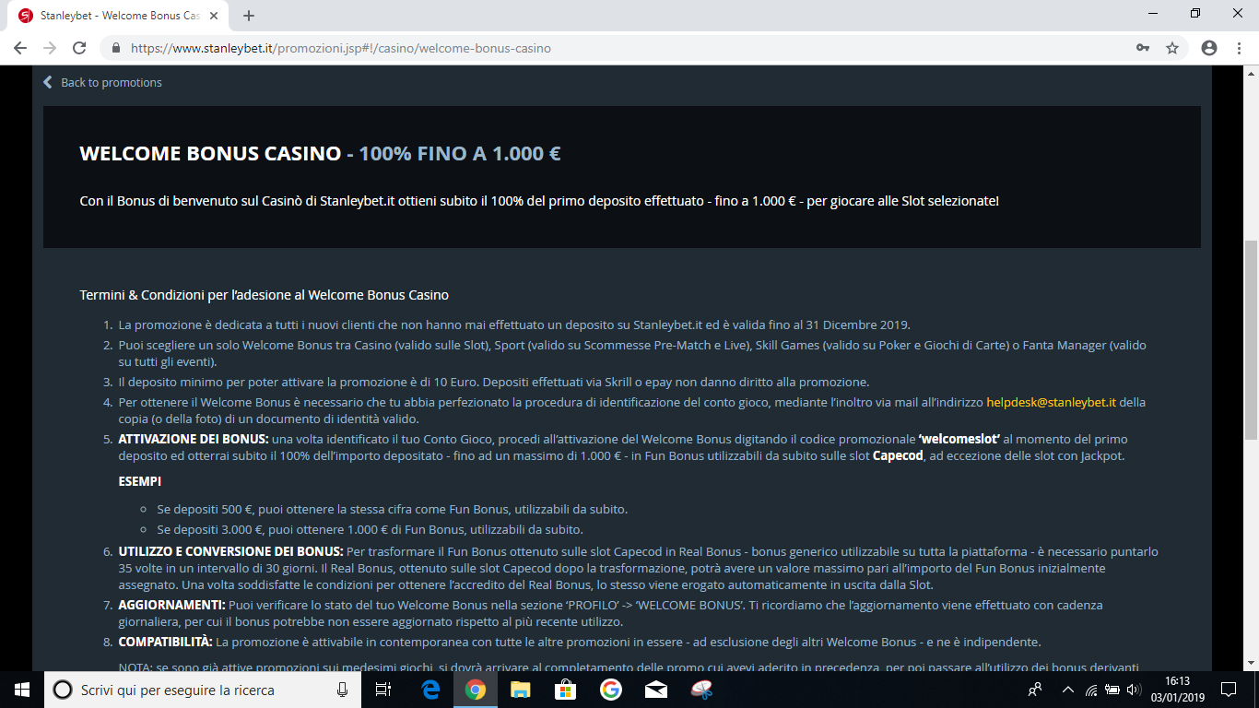Click the Back to promotions link
This screenshot has width=1259, height=708.
[x=112, y=82]
